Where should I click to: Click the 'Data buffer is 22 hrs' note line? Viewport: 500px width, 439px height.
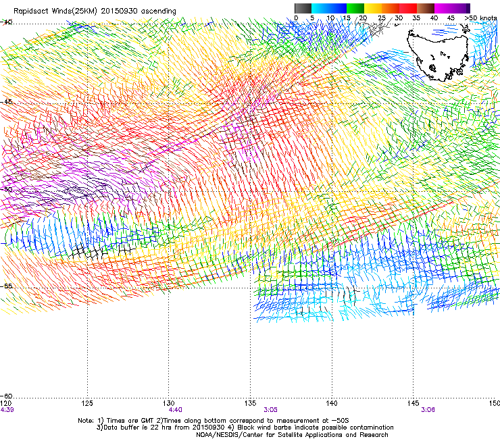[x=245, y=428]
